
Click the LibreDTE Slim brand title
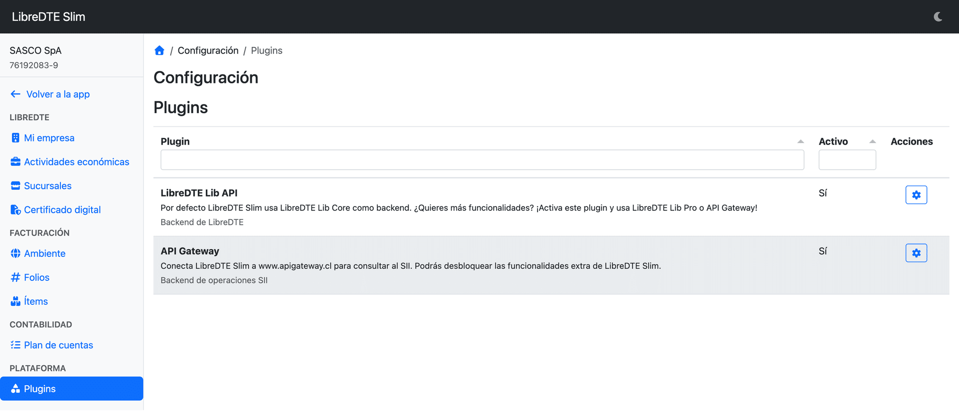(48, 17)
